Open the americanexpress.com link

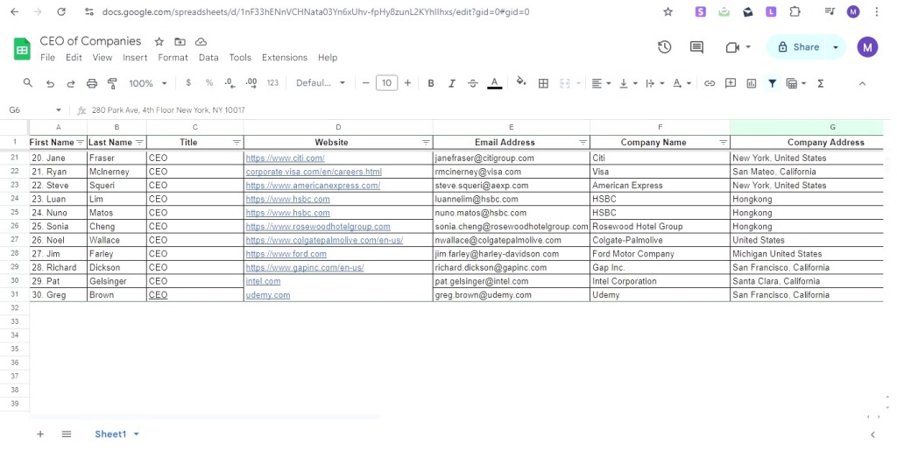click(x=313, y=185)
